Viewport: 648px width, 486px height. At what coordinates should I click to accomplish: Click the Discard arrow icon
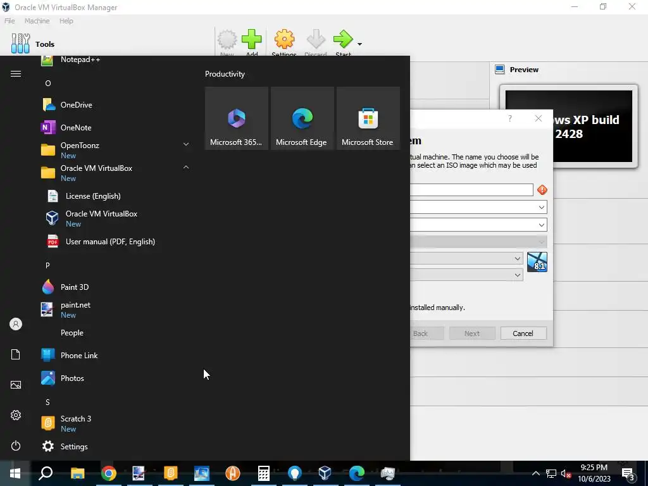click(x=316, y=40)
